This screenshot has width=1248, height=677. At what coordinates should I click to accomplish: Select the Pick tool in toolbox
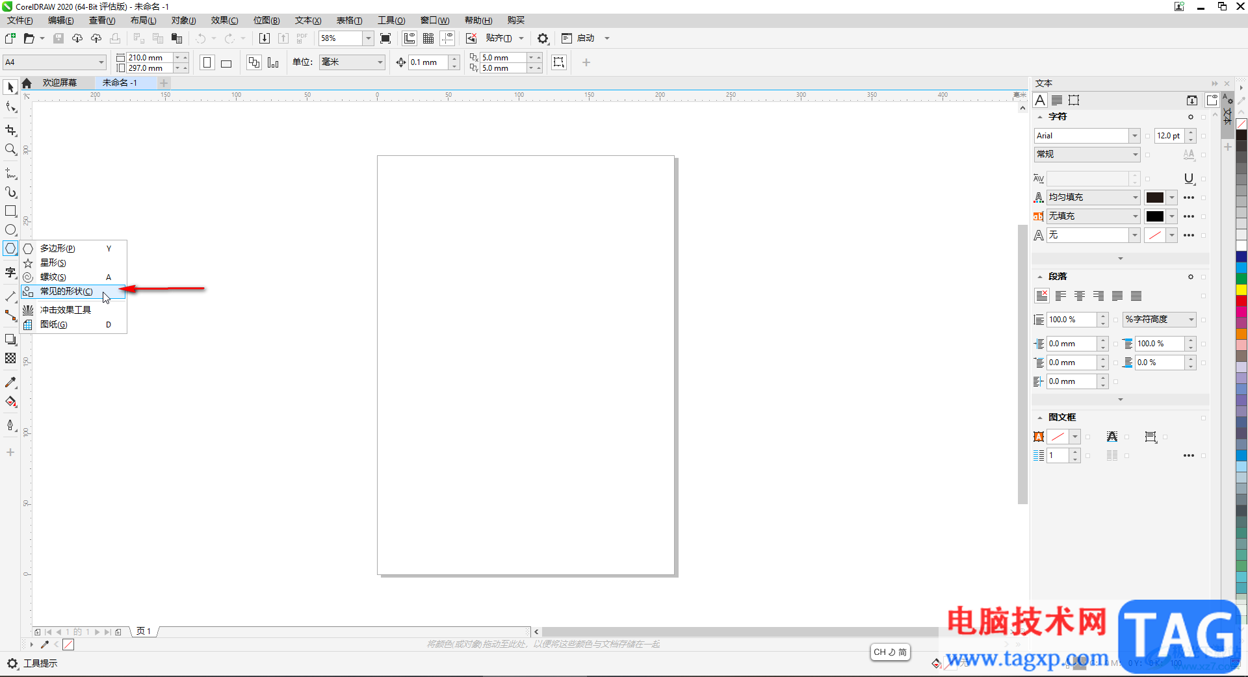(x=10, y=87)
